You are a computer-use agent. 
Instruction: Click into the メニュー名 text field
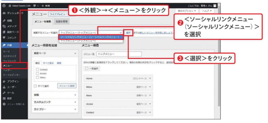click(119, 54)
